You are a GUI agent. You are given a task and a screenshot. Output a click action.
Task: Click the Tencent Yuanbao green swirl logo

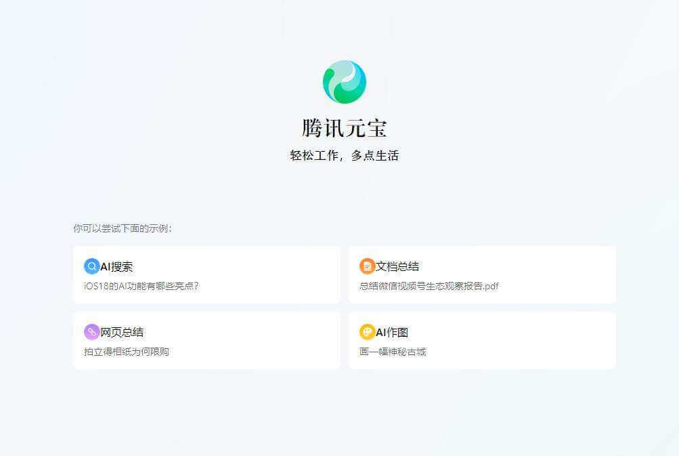[x=345, y=82]
